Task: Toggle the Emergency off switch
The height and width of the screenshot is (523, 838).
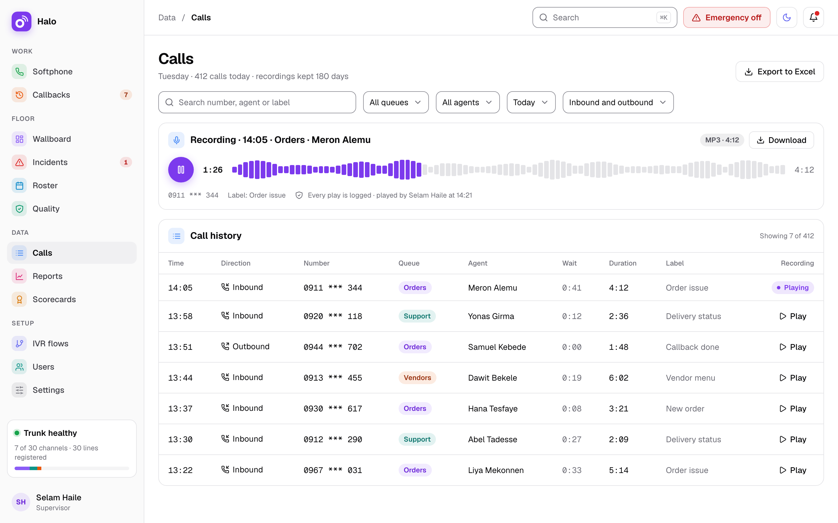Action: 727,18
